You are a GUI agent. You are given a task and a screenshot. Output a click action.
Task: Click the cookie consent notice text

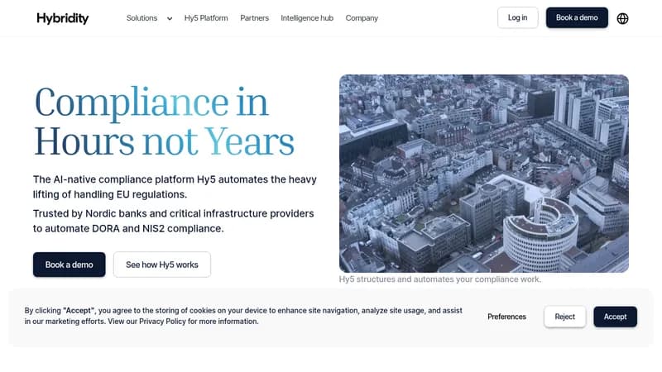243,316
